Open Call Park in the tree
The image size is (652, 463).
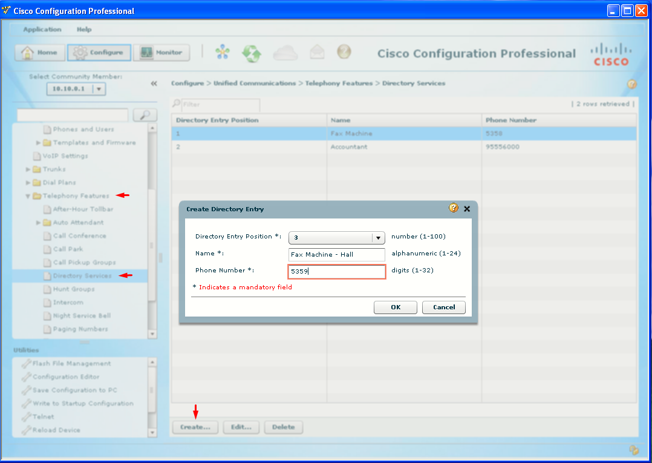[x=68, y=249]
